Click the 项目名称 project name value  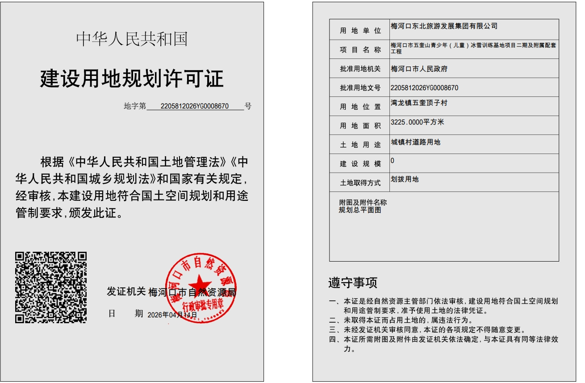pos(473,48)
